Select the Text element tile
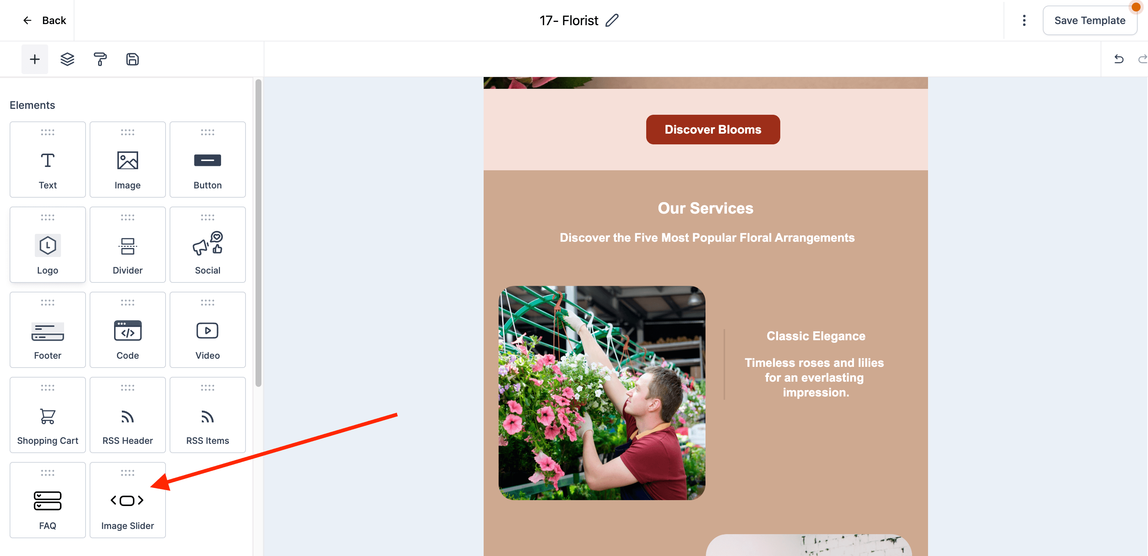This screenshot has height=556, width=1148. [48, 160]
